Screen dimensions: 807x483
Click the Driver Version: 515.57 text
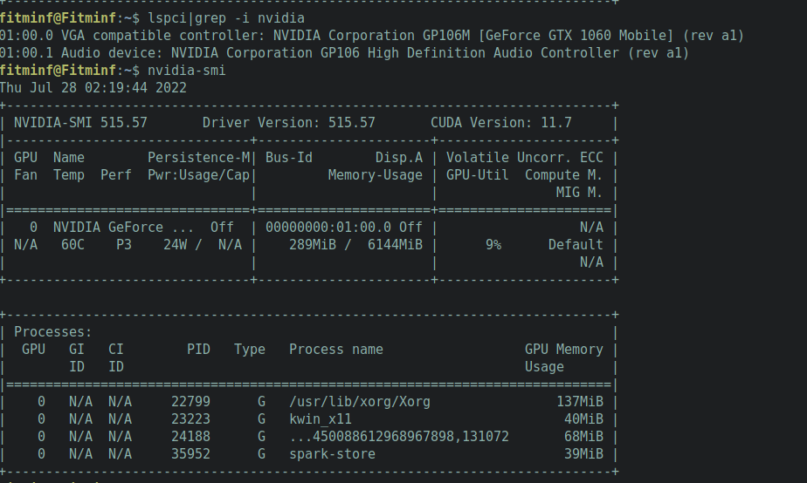(289, 123)
